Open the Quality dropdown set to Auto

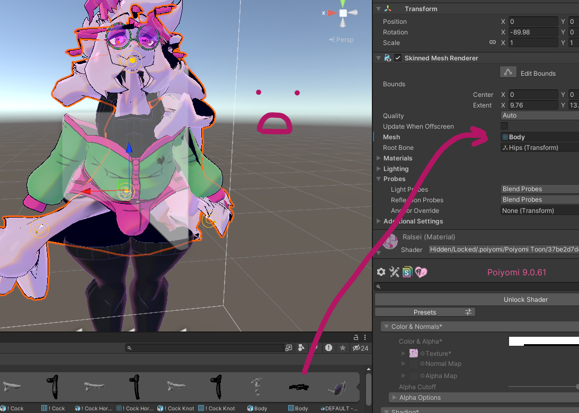point(540,115)
